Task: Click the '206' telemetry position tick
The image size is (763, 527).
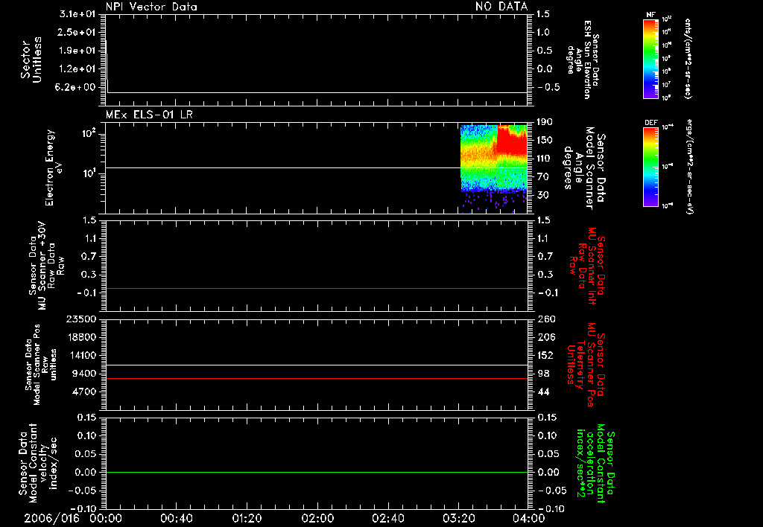Action: (x=545, y=337)
